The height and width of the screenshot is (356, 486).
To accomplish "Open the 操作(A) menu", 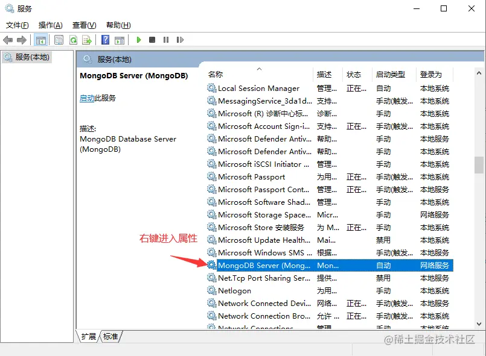I will (x=51, y=25).
